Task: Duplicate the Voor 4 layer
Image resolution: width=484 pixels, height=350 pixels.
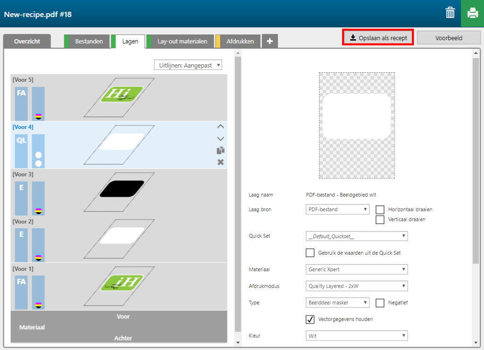Action: pyautogui.click(x=220, y=151)
